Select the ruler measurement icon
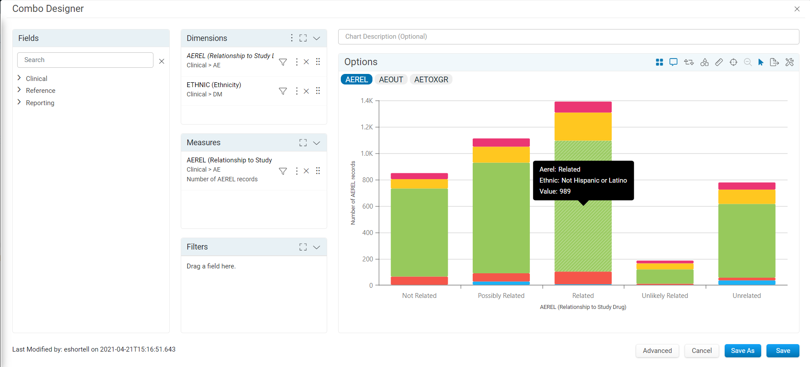 click(x=719, y=62)
